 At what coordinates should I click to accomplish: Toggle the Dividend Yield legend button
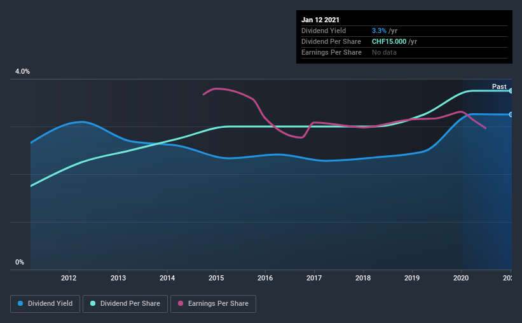pyautogui.click(x=45, y=304)
